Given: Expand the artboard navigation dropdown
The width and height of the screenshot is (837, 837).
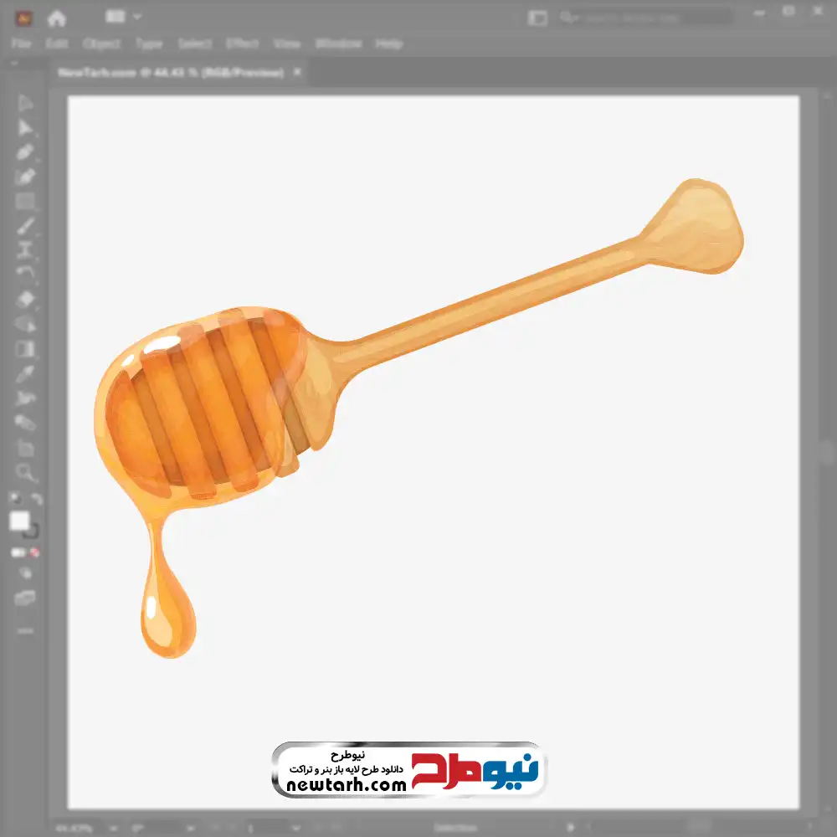Looking at the screenshot, I should coord(295,828).
